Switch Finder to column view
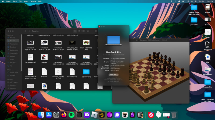 (x=84, y=31)
